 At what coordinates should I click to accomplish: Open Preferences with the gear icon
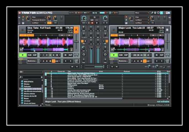pyautogui.click(x=155, y=13)
